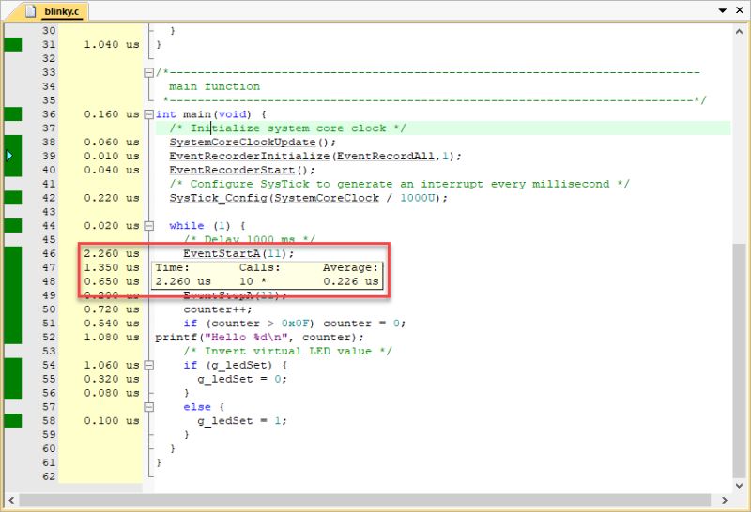Click the 0.220 us timing on line 42
751x512 pixels.
click(112, 198)
